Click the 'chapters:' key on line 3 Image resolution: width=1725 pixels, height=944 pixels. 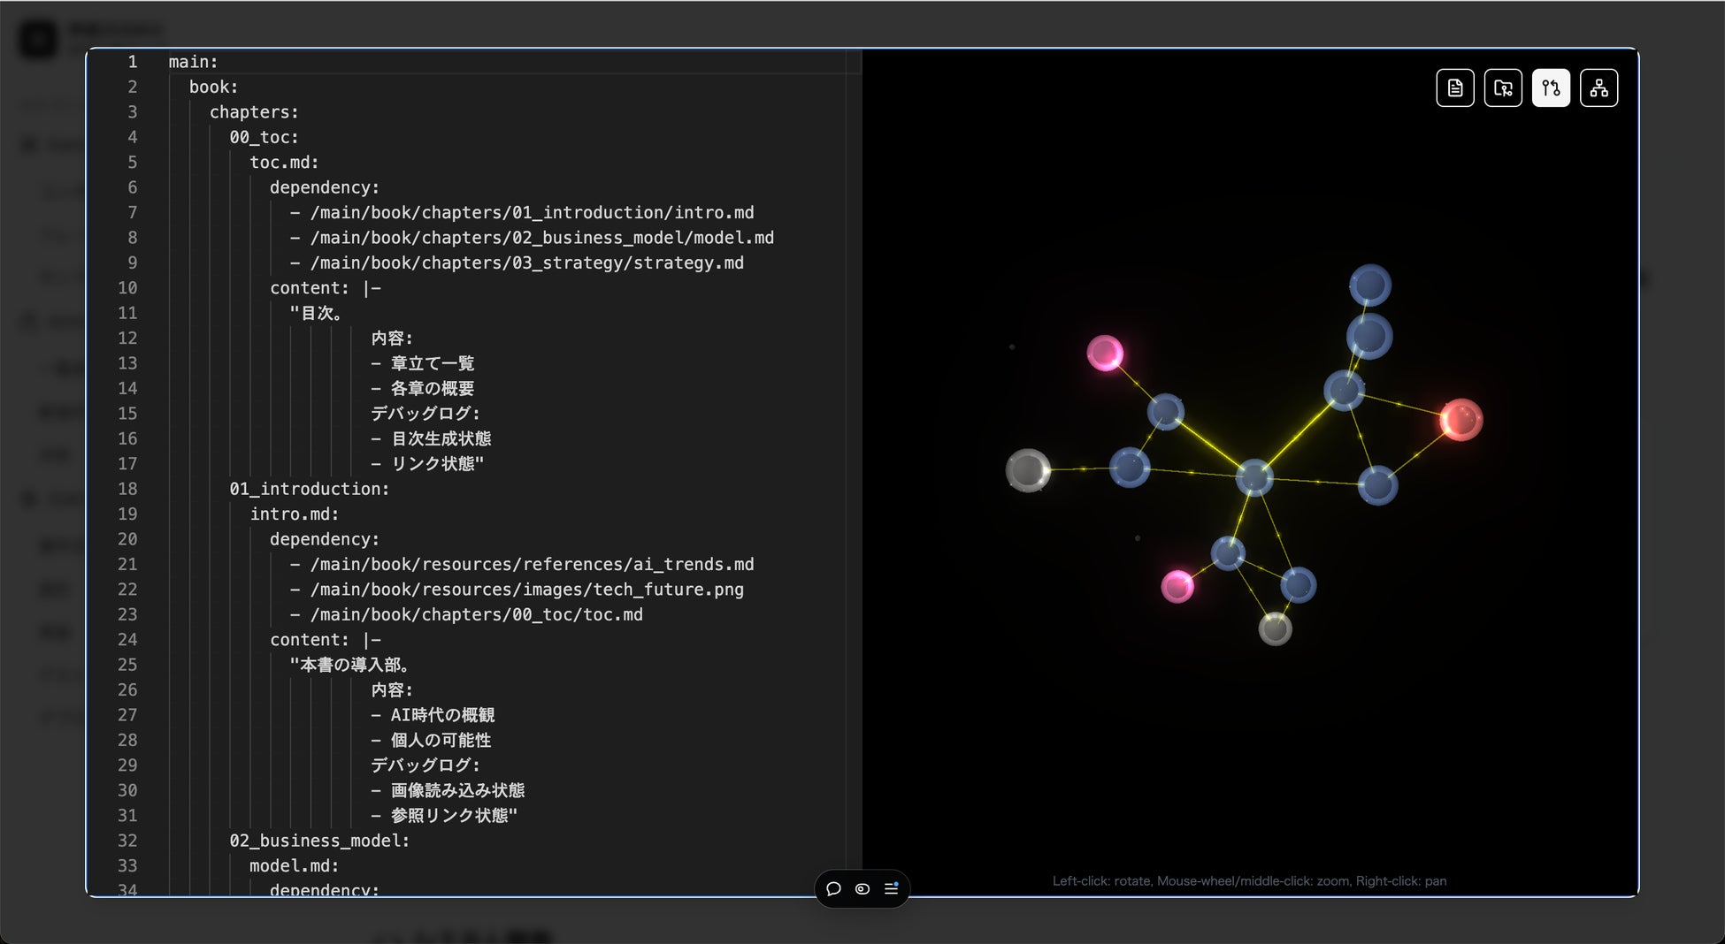tap(254, 112)
